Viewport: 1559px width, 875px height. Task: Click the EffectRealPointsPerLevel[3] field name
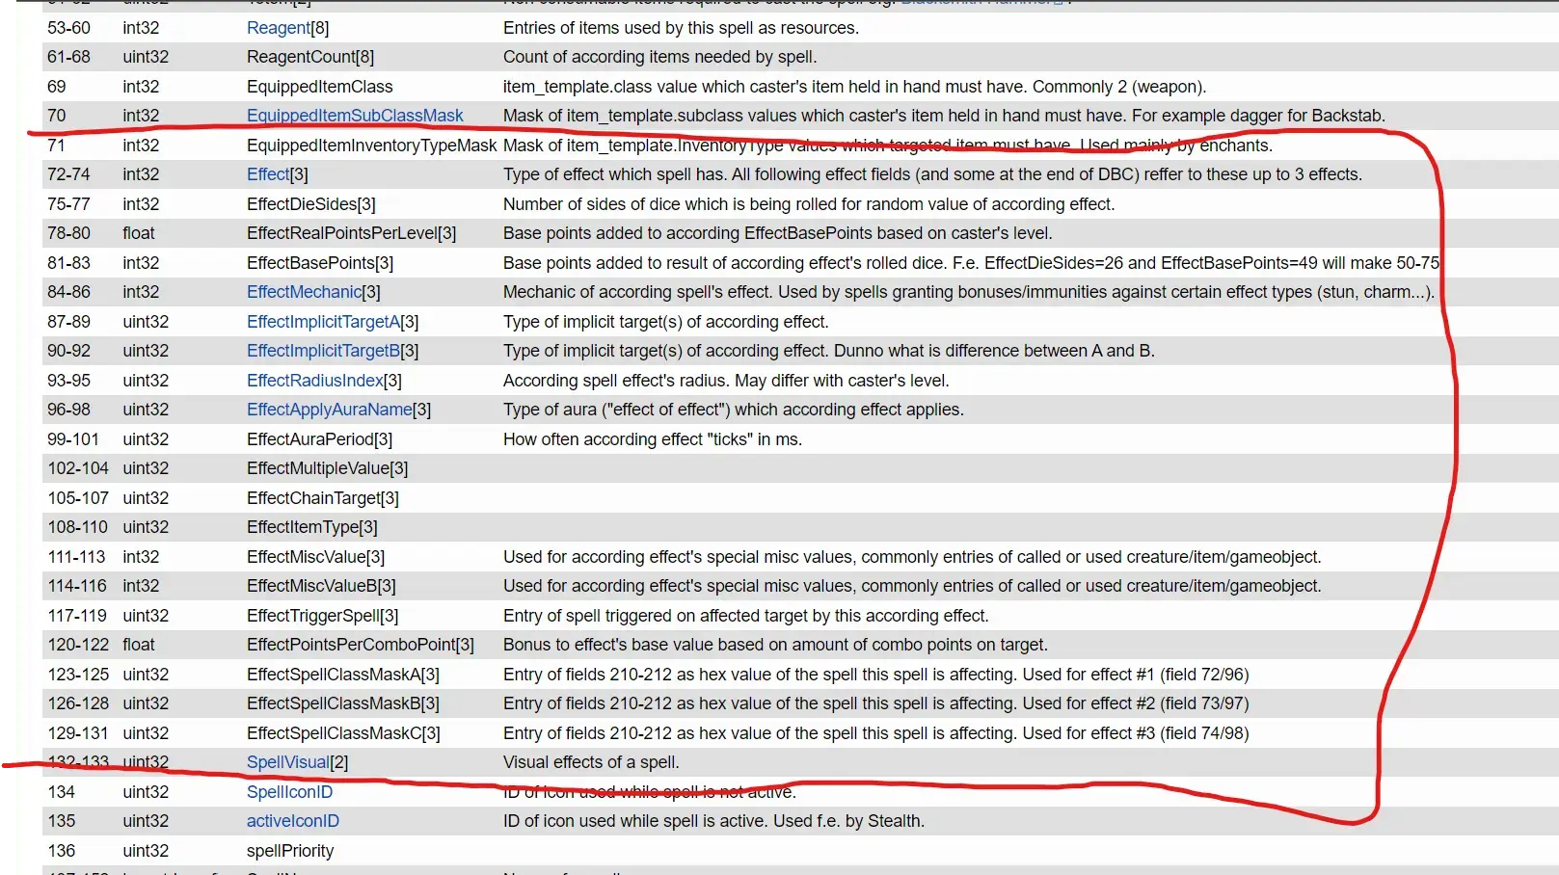(352, 233)
